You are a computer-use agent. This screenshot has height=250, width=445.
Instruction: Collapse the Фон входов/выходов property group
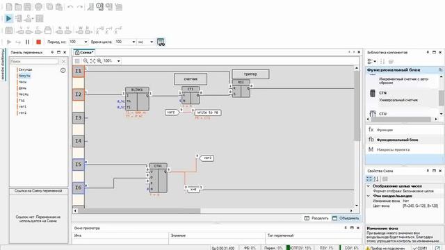point(369,196)
